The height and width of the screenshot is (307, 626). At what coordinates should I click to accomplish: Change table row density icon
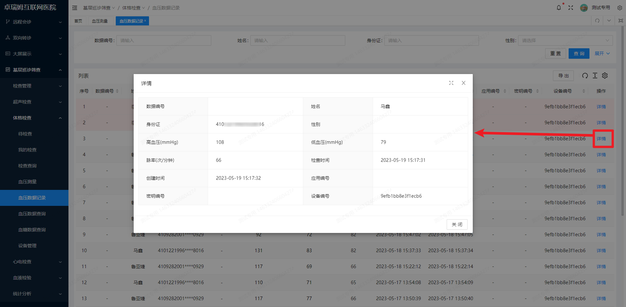pyautogui.click(x=595, y=76)
